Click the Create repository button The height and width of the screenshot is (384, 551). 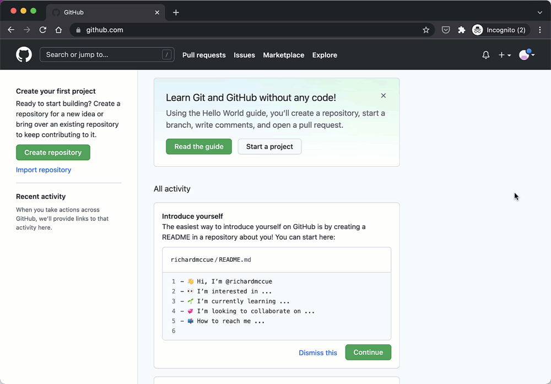tap(53, 152)
